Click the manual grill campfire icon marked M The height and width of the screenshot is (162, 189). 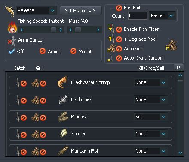171,46
